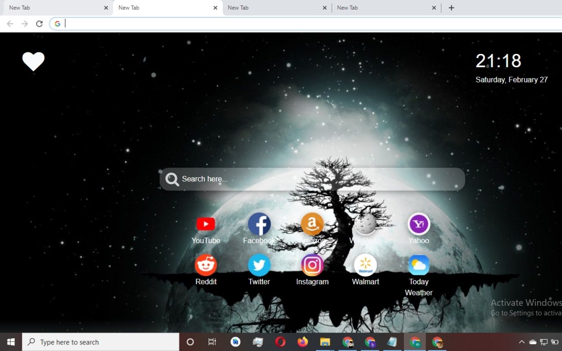The height and width of the screenshot is (351, 562).
Task: Open the taskbar notepad-style app icon
Action: tap(392, 342)
